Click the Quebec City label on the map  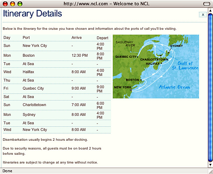point(126,56)
